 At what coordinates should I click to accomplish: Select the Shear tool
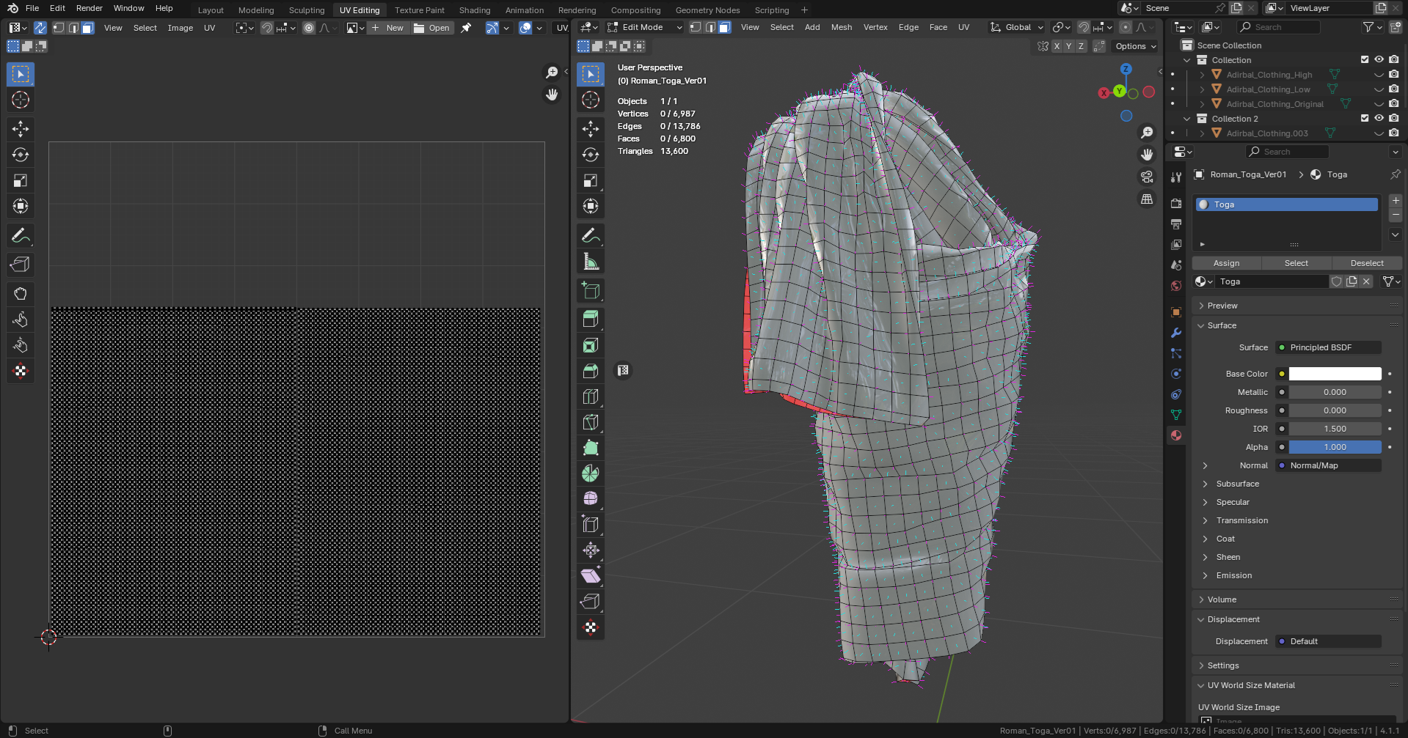[x=591, y=576]
